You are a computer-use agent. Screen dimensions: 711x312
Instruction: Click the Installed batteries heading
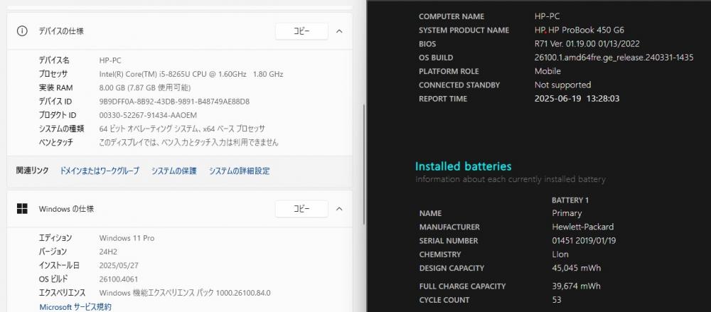[464, 166]
